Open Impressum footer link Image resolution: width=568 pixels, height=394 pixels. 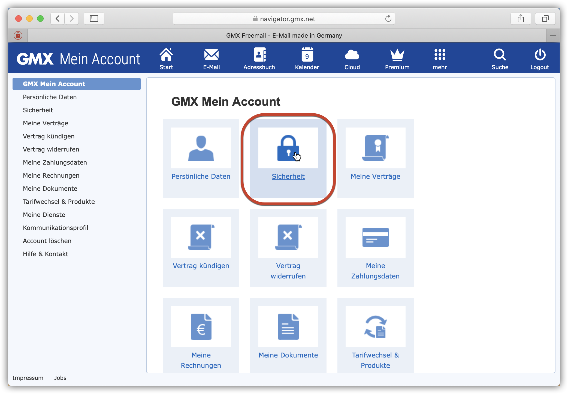(x=28, y=378)
